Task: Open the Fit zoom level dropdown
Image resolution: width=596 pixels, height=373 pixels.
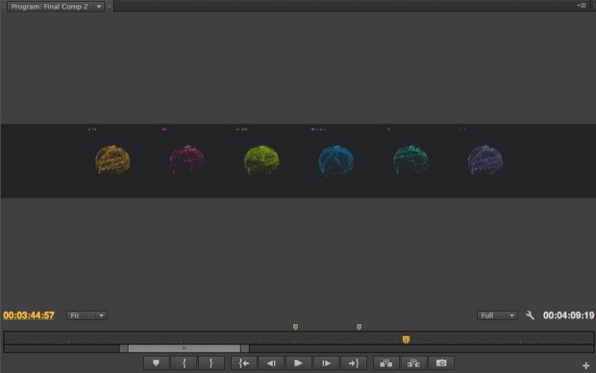Action: (x=87, y=315)
